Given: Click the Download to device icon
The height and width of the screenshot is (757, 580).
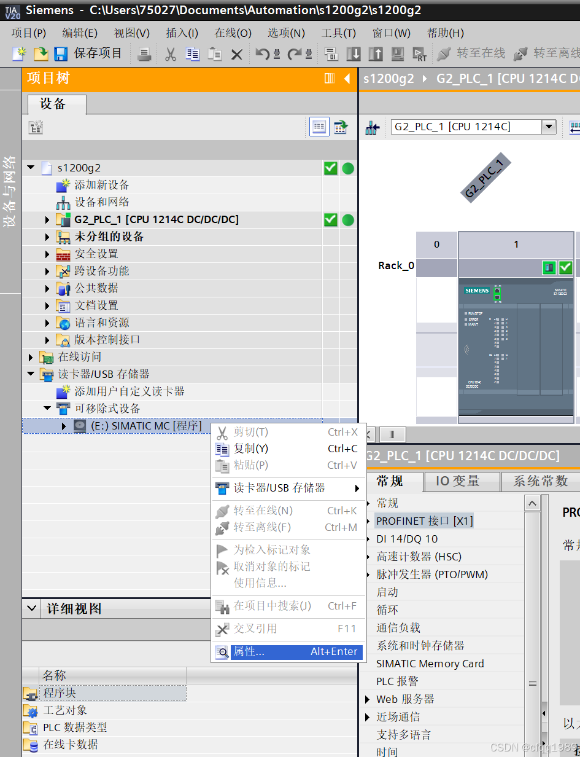Looking at the screenshot, I should pyautogui.click(x=354, y=54).
